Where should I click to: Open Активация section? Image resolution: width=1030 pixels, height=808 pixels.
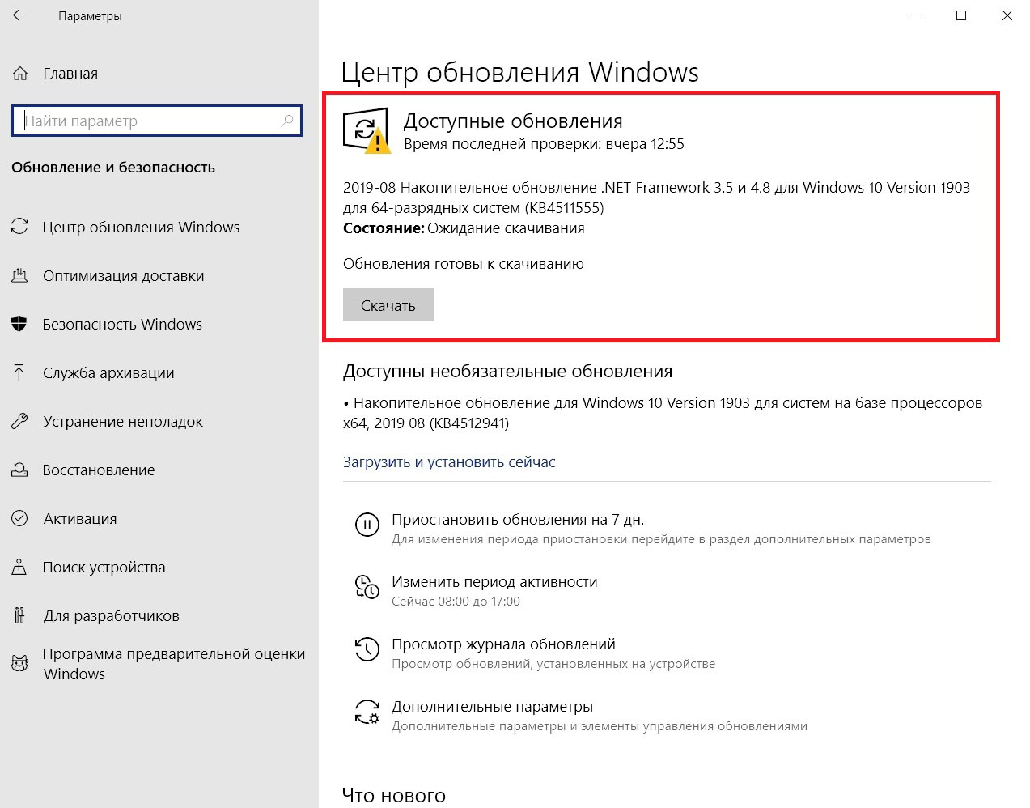(x=80, y=518)
